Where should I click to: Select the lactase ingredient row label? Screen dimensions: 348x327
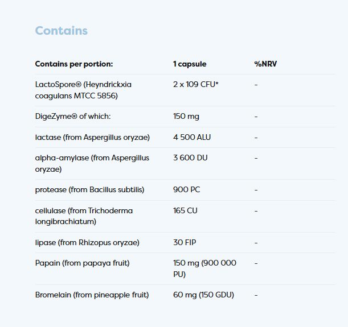[92, 137]
